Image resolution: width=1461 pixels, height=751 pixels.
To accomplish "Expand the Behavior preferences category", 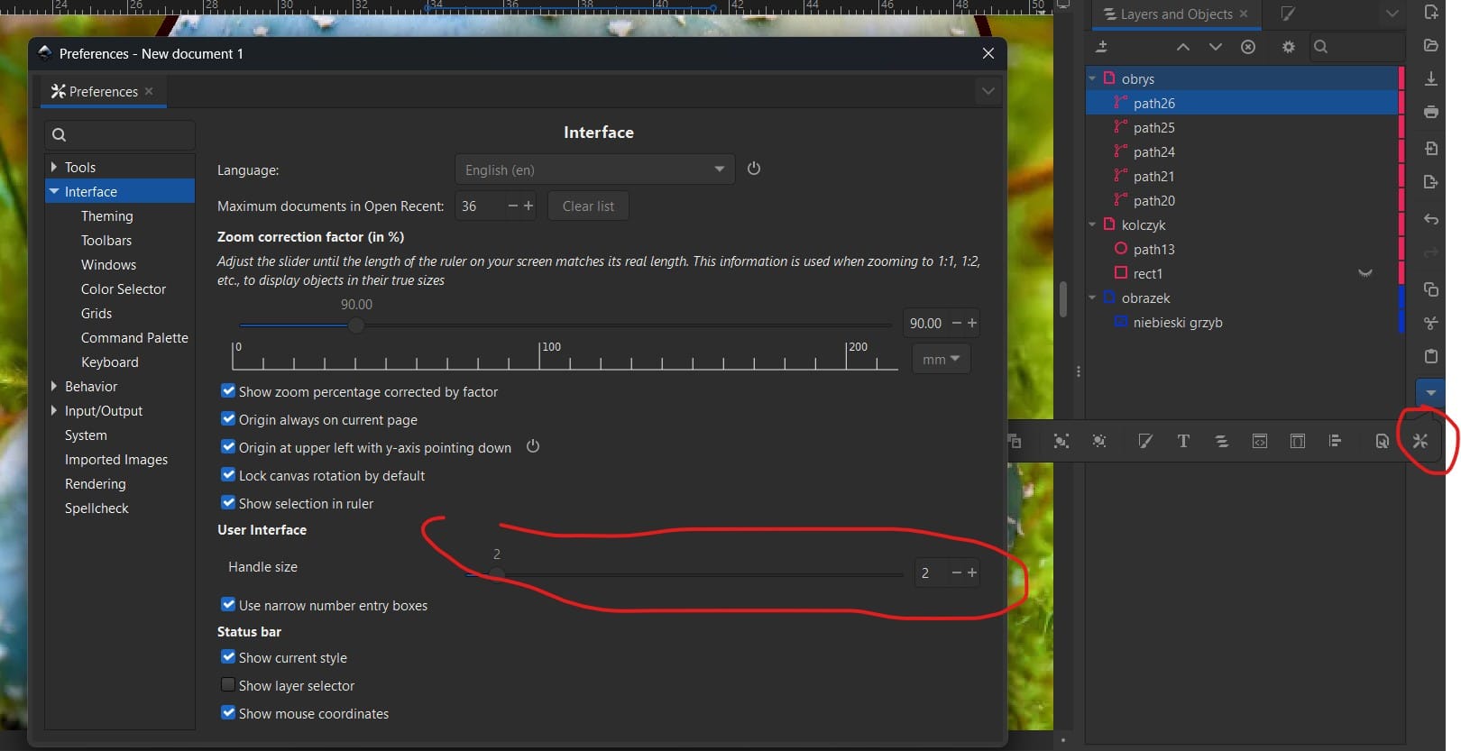I will coord(54,386).
